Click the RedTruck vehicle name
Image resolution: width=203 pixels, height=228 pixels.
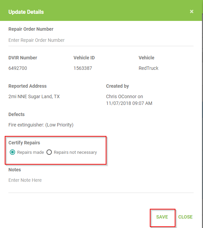148,68
